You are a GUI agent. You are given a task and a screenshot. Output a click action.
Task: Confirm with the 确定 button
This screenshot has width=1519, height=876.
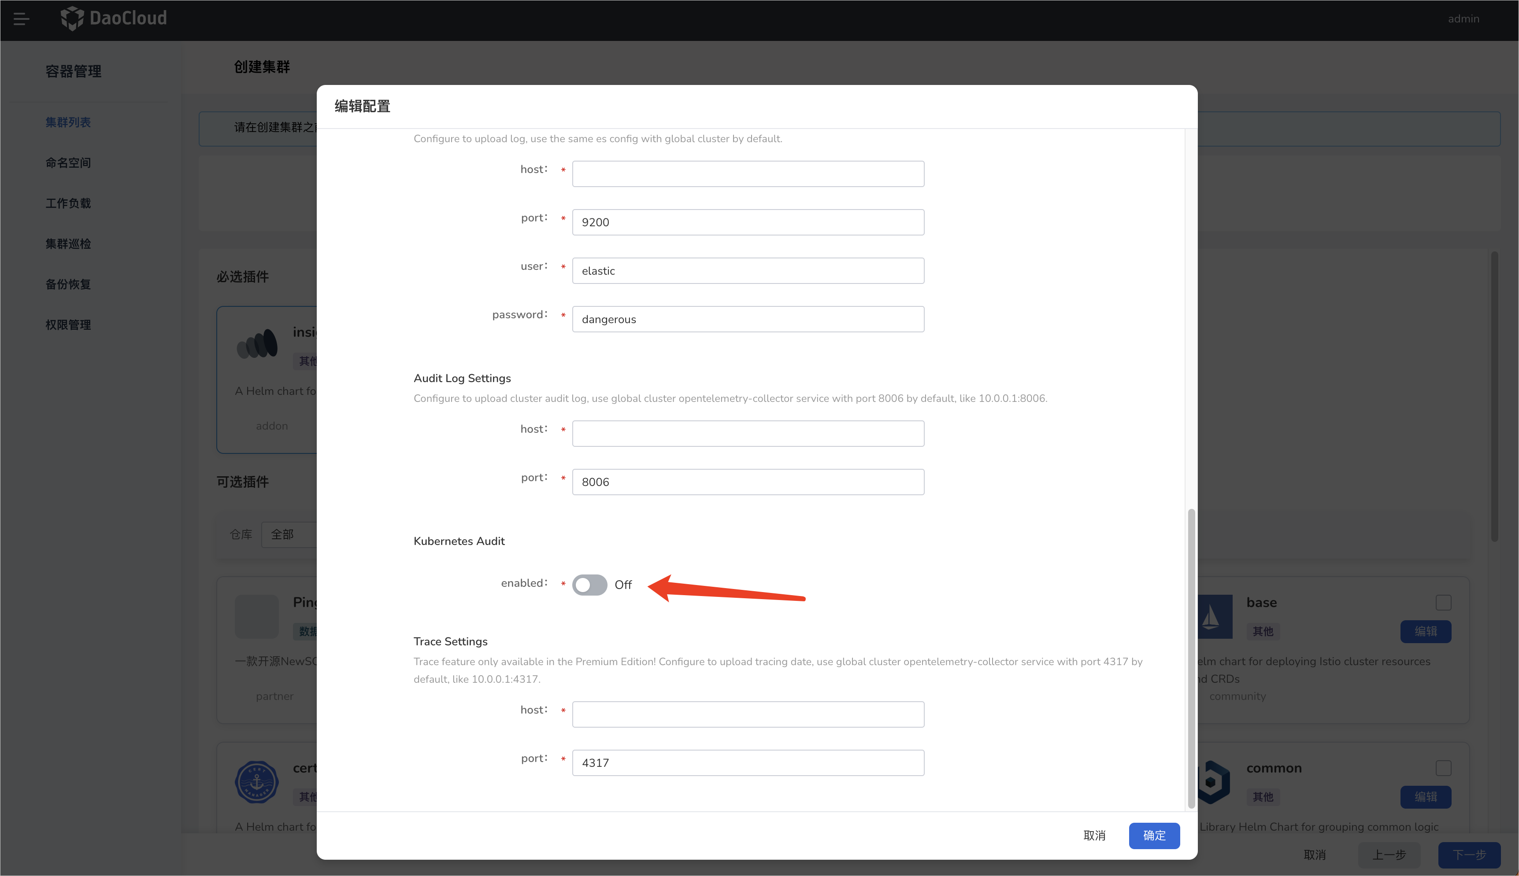click(1154, 836)
